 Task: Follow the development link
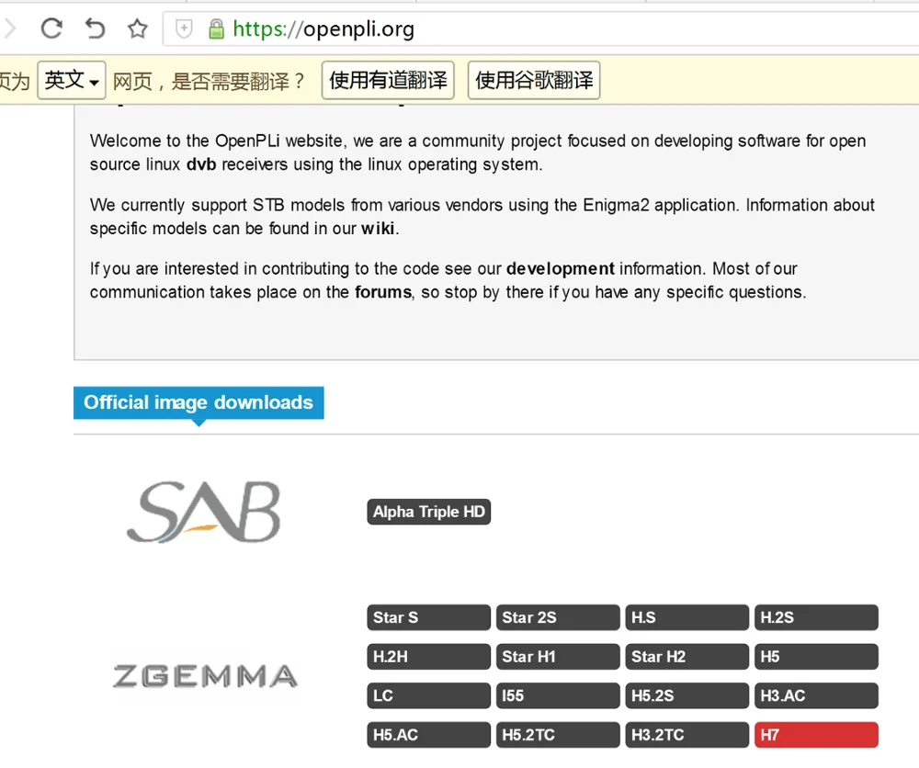[560, 269]
